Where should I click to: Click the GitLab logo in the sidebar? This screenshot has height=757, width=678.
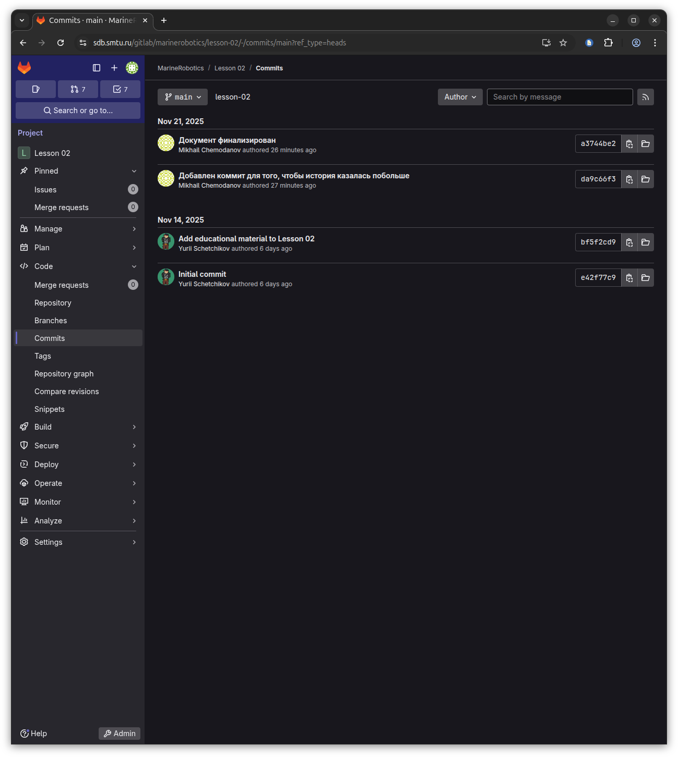24,68
